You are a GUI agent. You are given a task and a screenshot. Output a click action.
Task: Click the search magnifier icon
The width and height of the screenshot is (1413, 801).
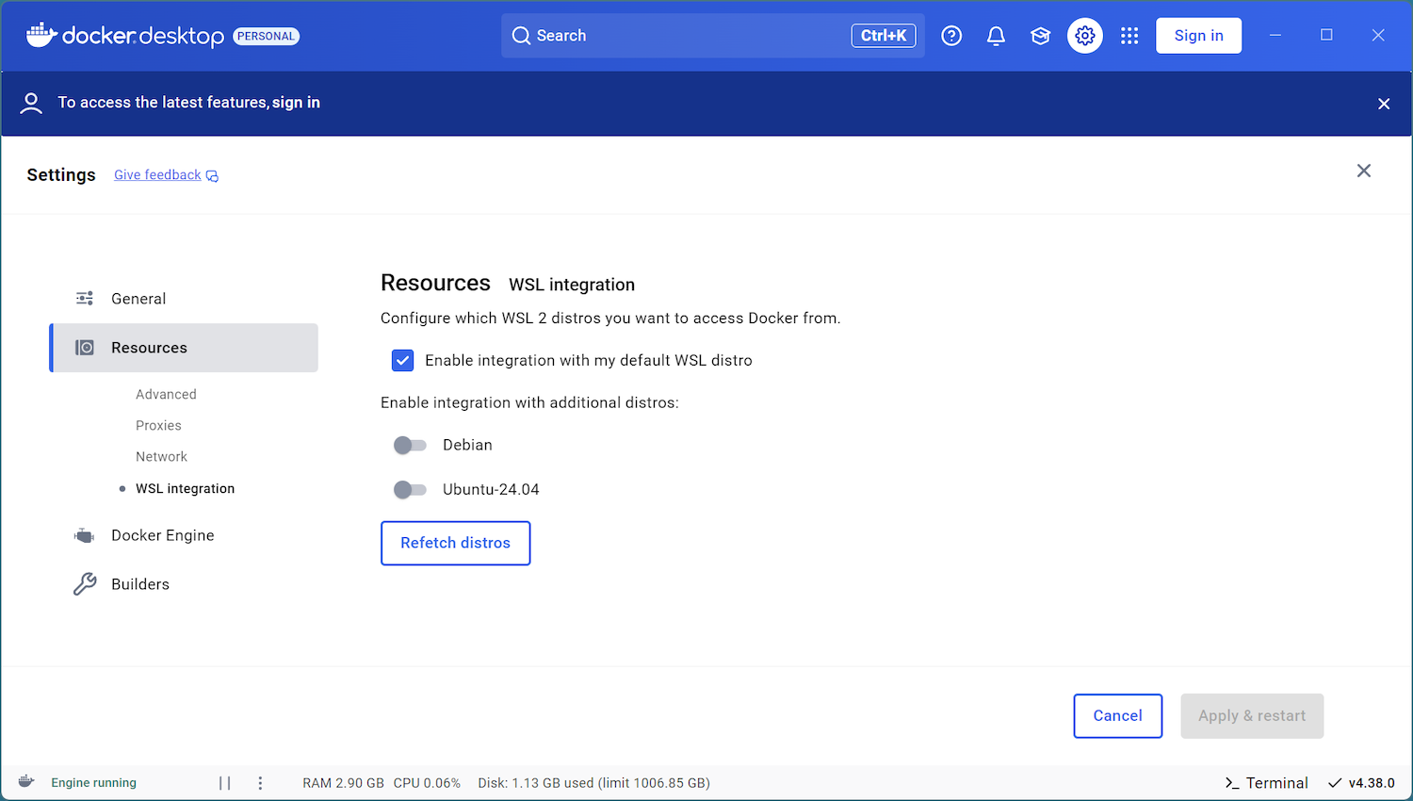521,36
